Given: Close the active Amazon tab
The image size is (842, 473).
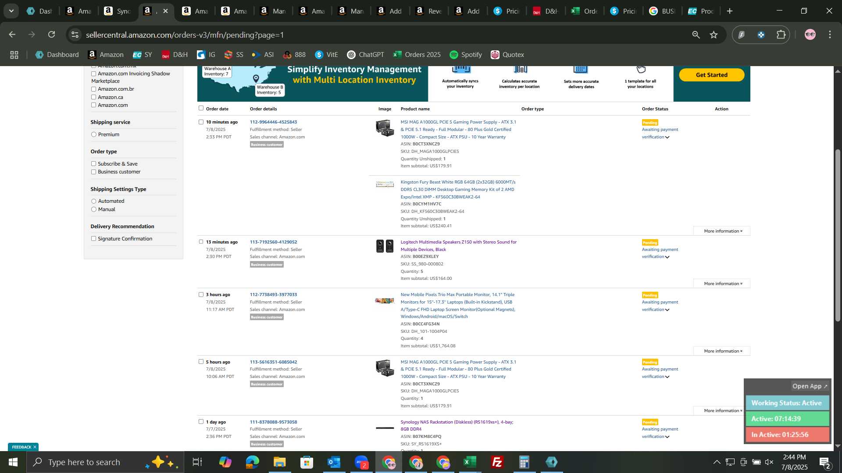Looking at the screenshot, I should 165,11.
